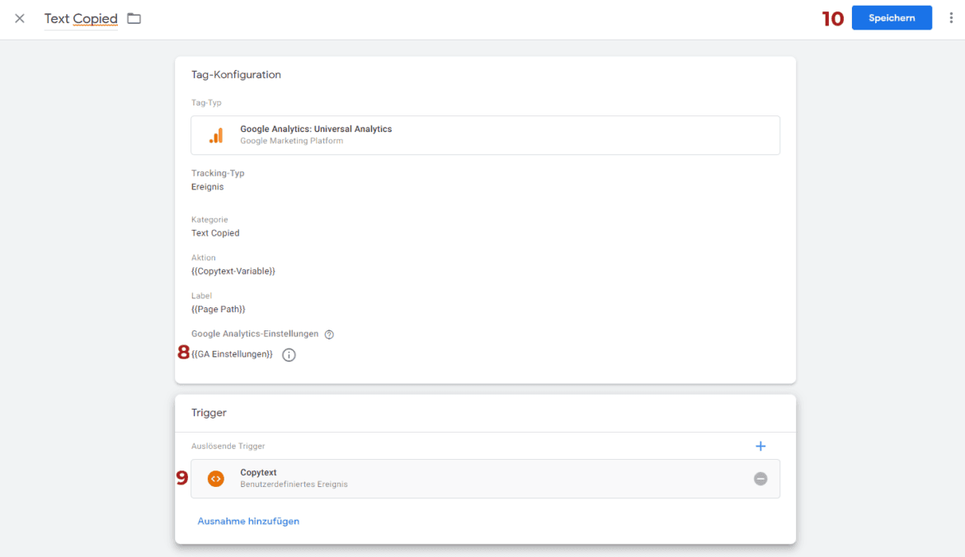Click the Tag-Konfiguration heading
965x557 pixels.
pos(237,74)
